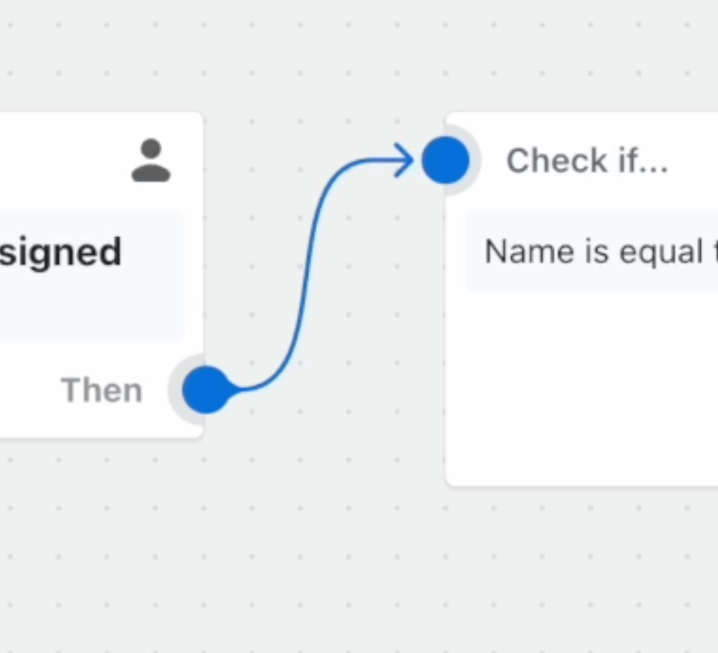Click the Then label
Screen dimensions: 718x653
coord(102,390)
